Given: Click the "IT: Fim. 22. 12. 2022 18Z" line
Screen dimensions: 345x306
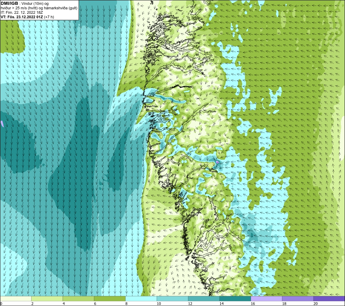Looking at the screenshot, I should [x=22, y=12].
